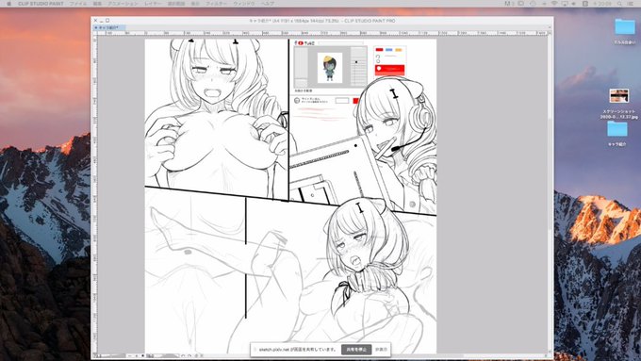Viewport: 641px width, 361px height.
Task: Open the Apple menu
Action: point(9,3)
